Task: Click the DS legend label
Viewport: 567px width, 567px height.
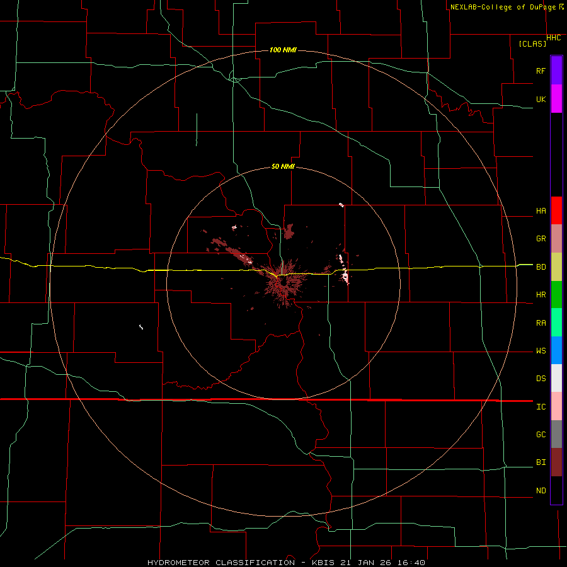Action: 541,378
